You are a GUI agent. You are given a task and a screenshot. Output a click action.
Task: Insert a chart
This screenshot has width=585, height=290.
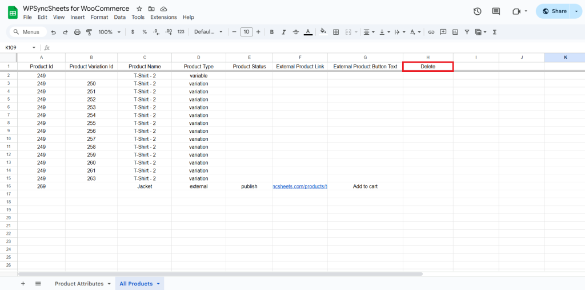pos(455,32)
